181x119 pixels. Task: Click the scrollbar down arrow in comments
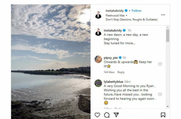(x=167, y=106)
